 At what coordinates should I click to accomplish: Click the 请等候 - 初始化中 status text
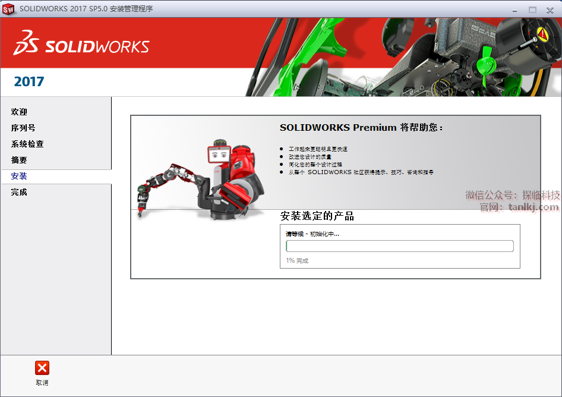tap(312, 234)
